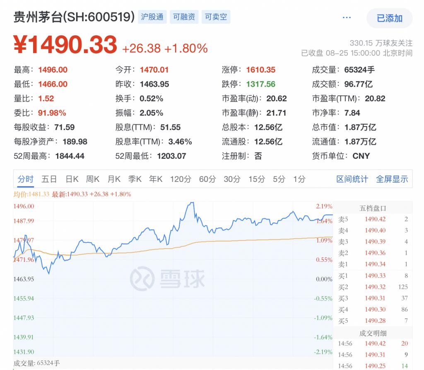Click the 货币单位 value CNY

point(361,156)
